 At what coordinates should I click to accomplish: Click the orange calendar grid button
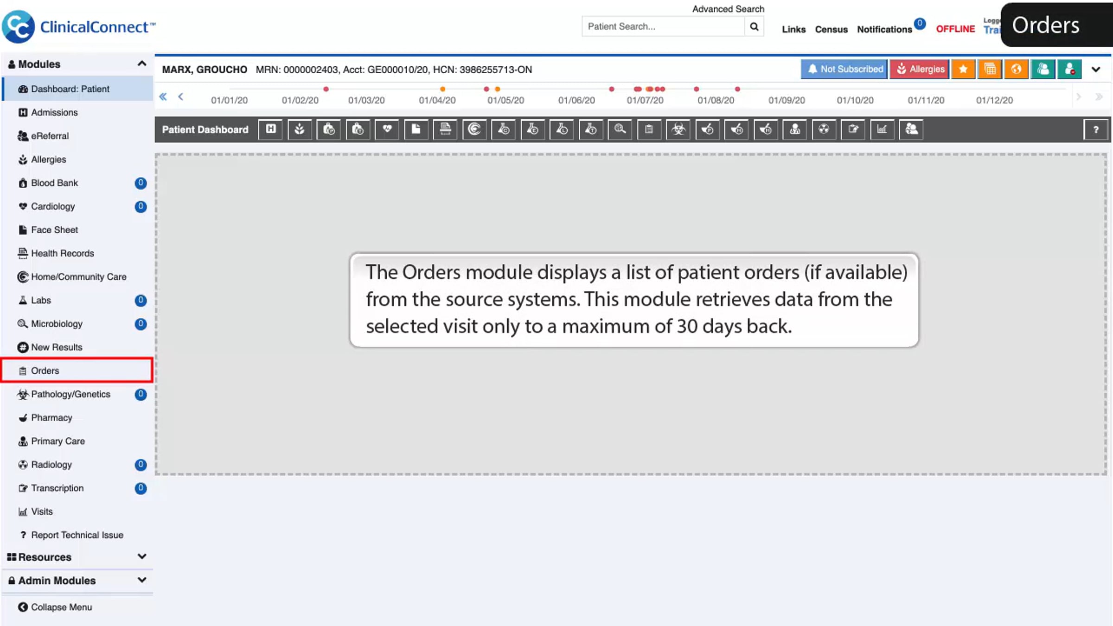click(990, 69)
